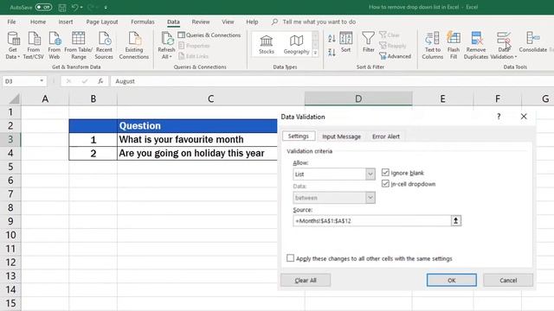This screenshot has width=554, height=311.
Task: Undo the last action
Action: pyautogui.click(x=74, y=7)
